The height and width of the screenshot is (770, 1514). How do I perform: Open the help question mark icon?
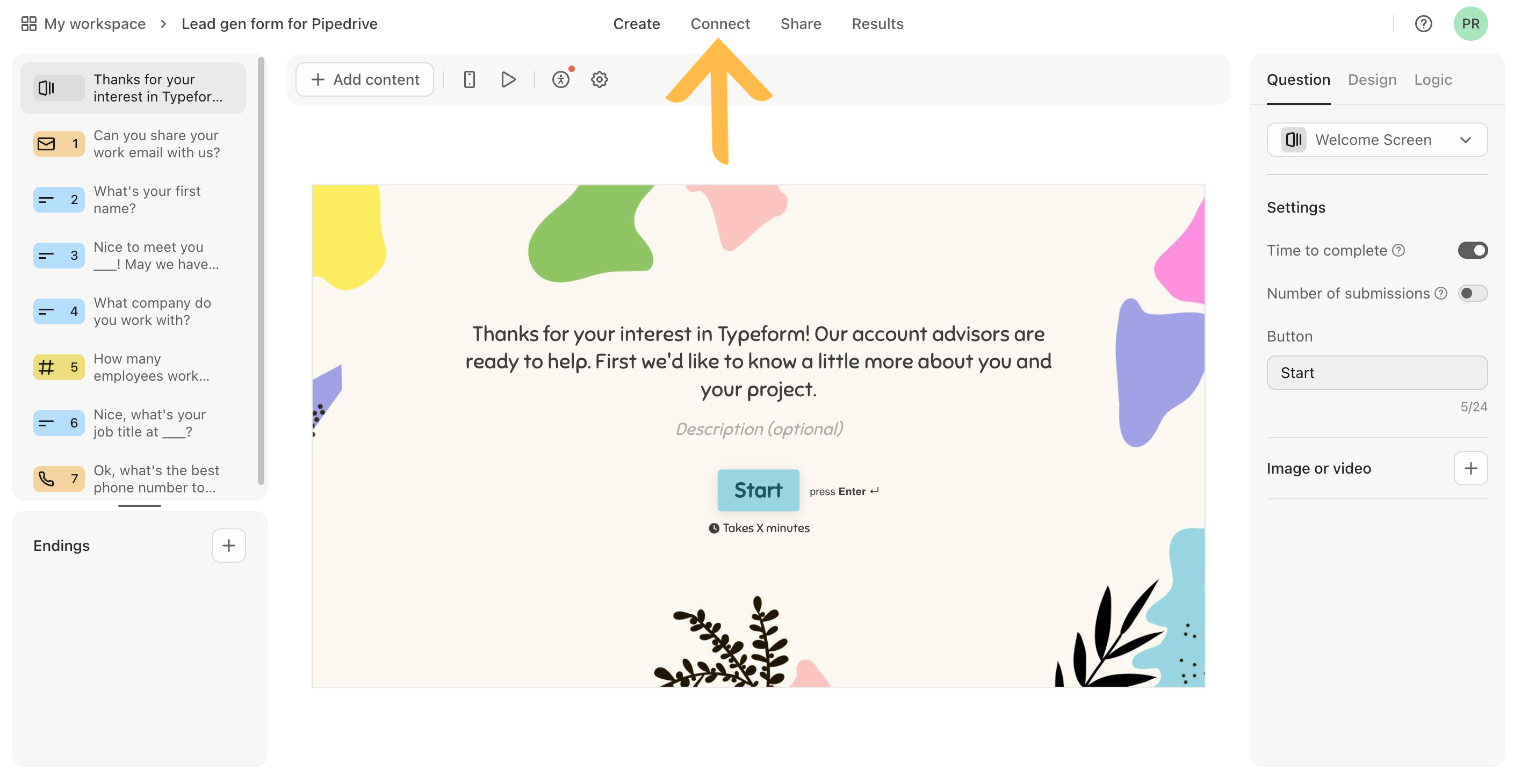point(1423,24)
